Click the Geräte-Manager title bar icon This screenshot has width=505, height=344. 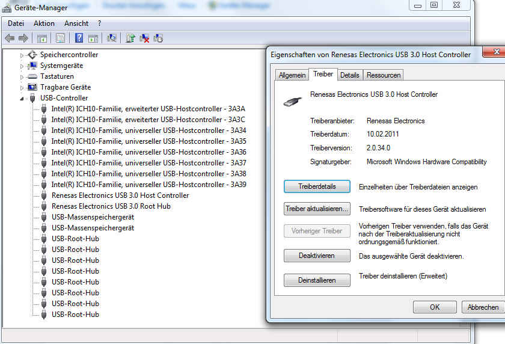pos(7,7)
